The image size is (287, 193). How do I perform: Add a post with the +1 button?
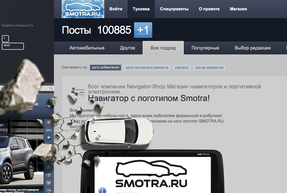pos(143,30)
